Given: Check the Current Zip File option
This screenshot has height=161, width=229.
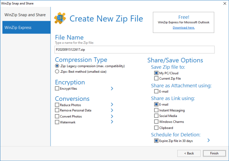Looking at the screenshot, I should click(156, 78).
